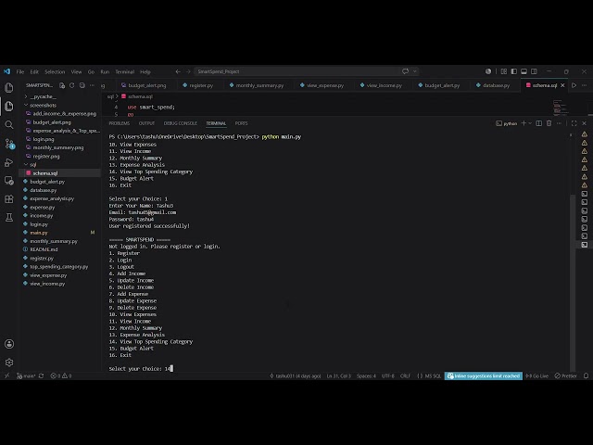The height and width of the screenshot is (445, 593).
Task: Click the main branch indicator in status bar
Action: pos(26,375)
